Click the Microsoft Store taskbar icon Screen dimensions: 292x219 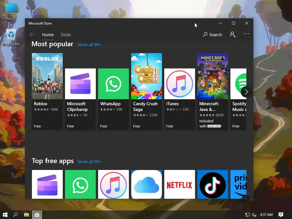(37, 215)
